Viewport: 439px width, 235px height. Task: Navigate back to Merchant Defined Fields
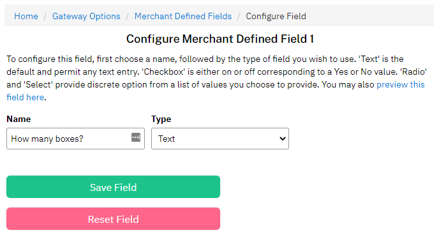click(x=183, y=16)
